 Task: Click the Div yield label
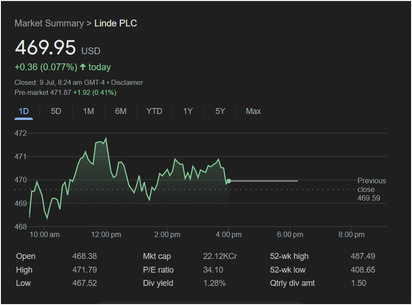tap(158, 283)
